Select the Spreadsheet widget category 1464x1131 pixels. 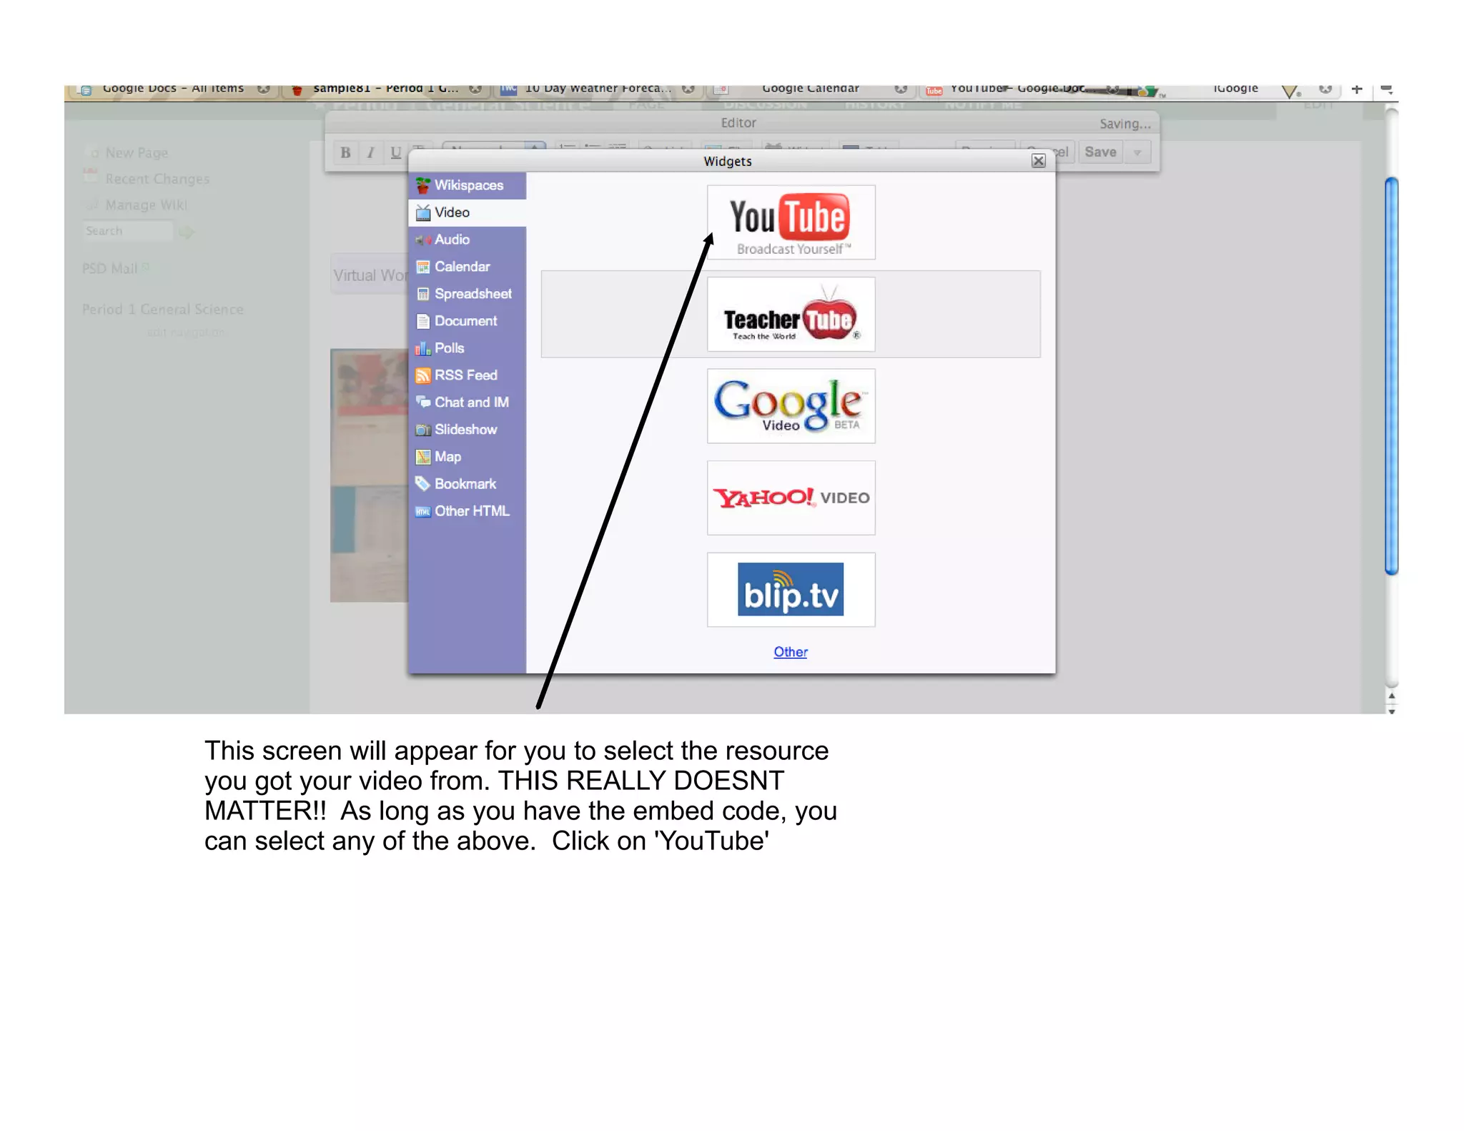[468, 294]
